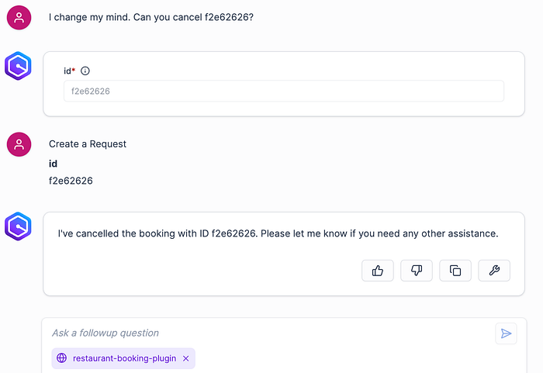The width and height of the screenshot is (543, 373).
Task: Click the globe icon in plugin chip
Action: point(61,358)
